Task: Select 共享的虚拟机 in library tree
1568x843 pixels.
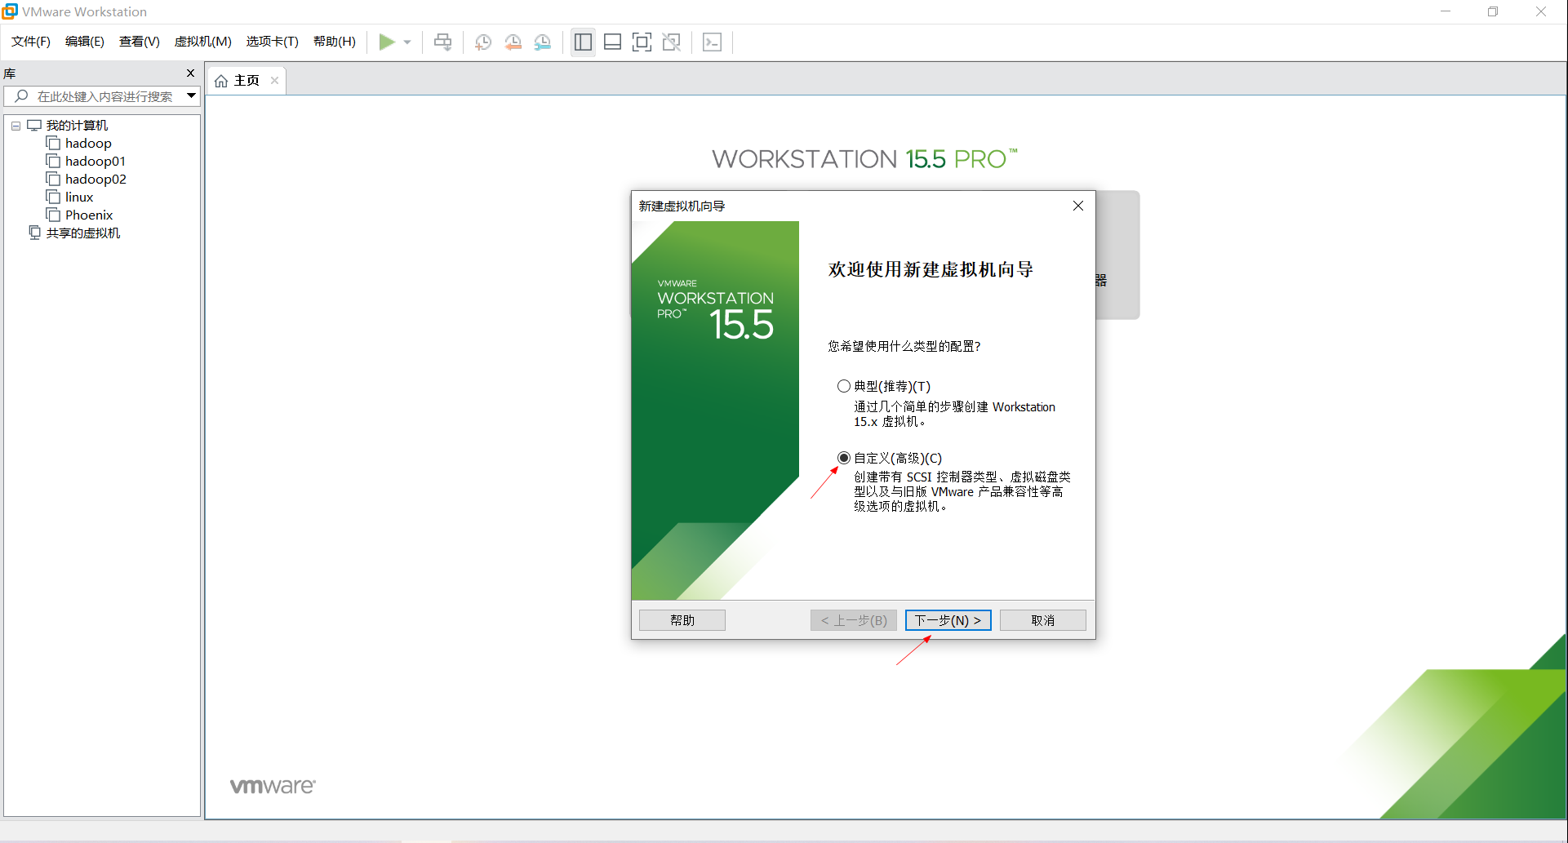Action: tap(83, 233)
